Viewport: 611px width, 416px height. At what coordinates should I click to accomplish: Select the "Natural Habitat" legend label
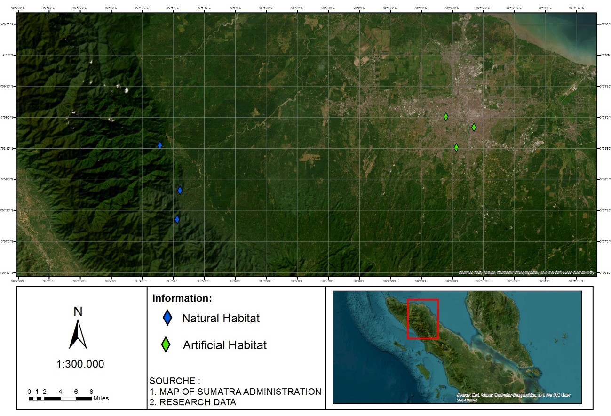(221, 319)
